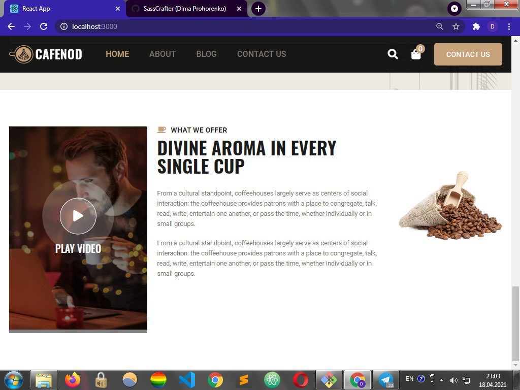Select BLOG from the navigation menu
520x390 pixels.
point(206,54)
